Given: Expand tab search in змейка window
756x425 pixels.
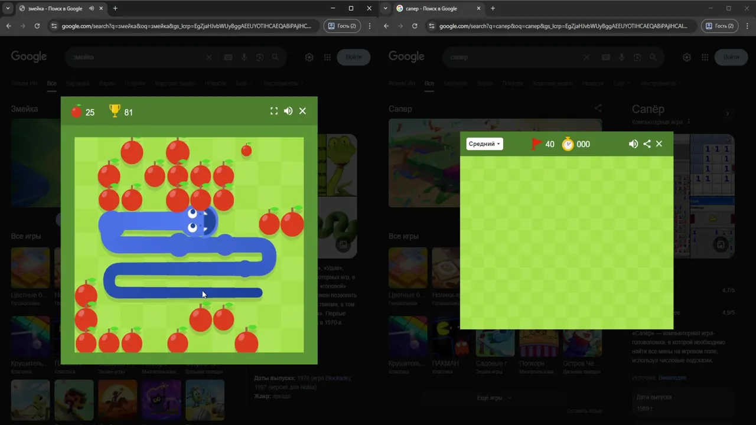Looking at the screenshot, I should 8,8.
